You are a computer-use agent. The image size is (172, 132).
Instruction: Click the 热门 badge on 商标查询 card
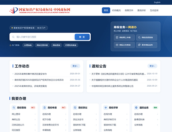pos(33,108)
